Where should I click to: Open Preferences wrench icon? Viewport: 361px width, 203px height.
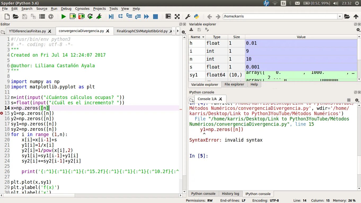188,16
